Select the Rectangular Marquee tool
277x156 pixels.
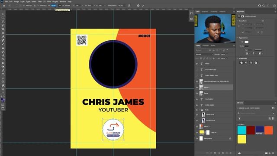[3, 18]
